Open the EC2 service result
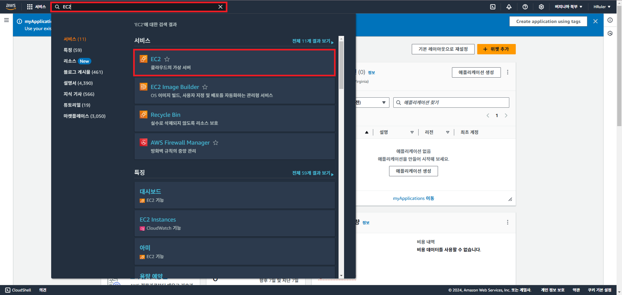Screen dimensions: 622x295 pyautogui.click(x=234, y=63)
